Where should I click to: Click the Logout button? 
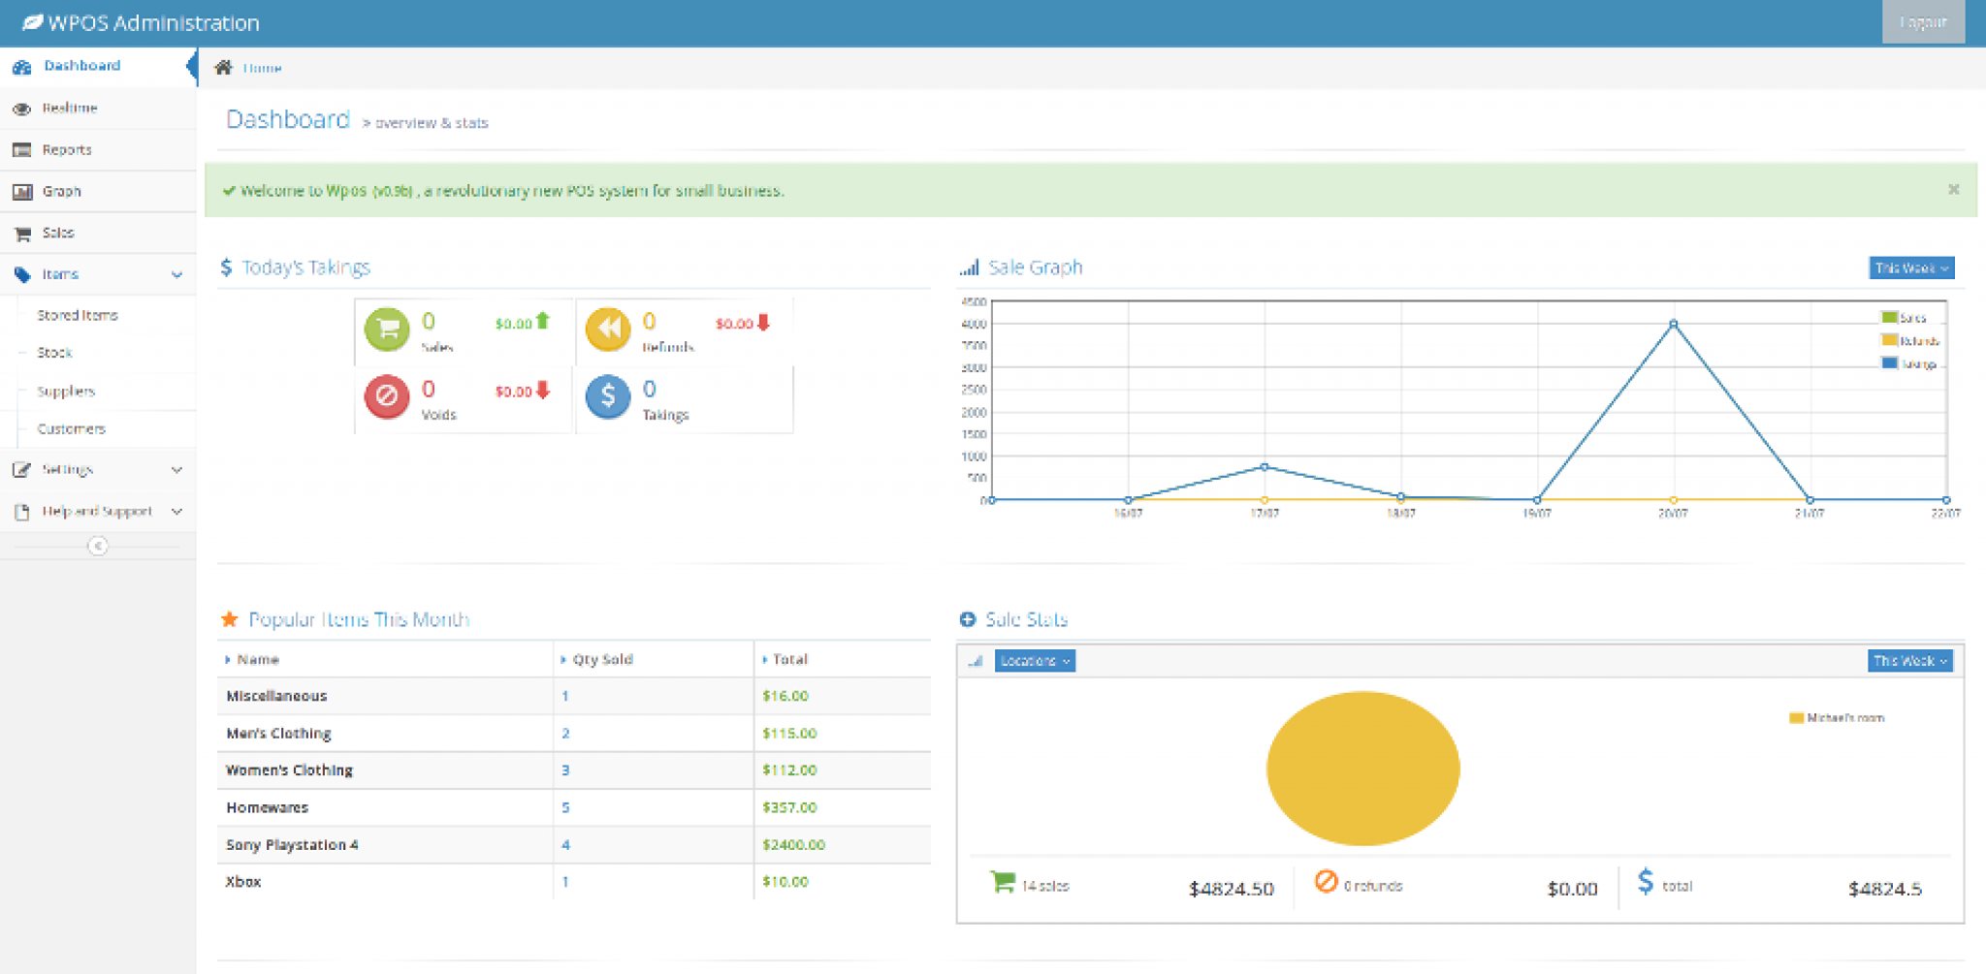pos(1924,21)
